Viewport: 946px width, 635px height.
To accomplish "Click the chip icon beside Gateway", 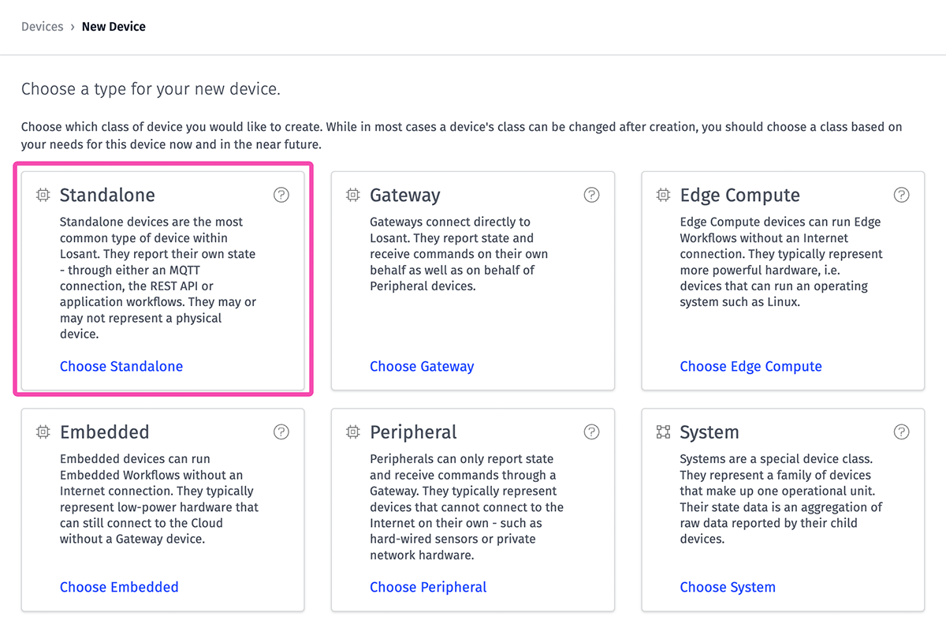I will 353,195.
